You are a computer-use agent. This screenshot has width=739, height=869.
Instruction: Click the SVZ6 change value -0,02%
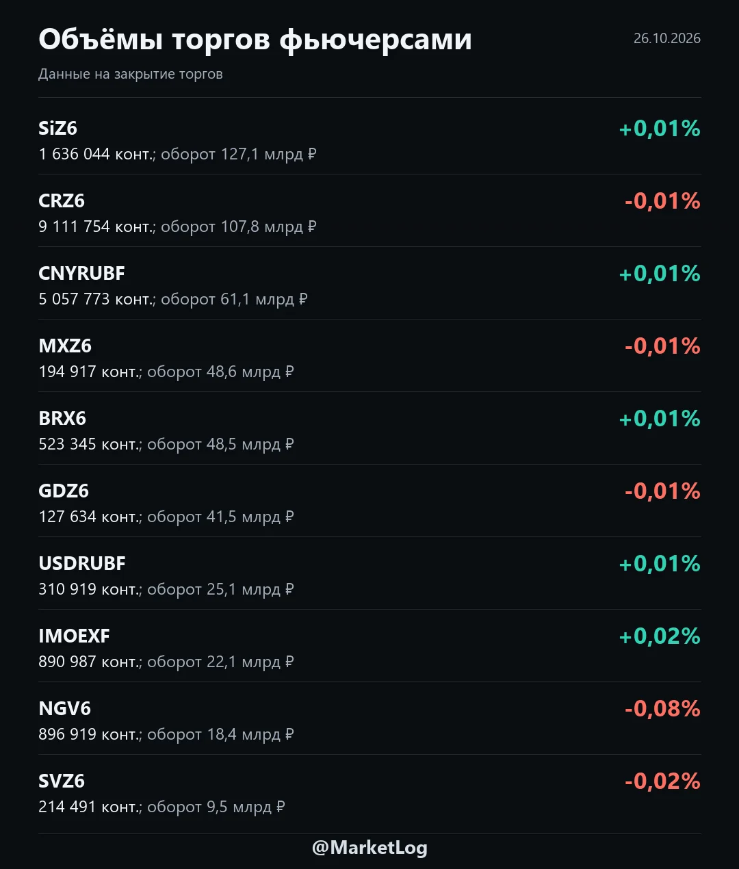[662, 781]
